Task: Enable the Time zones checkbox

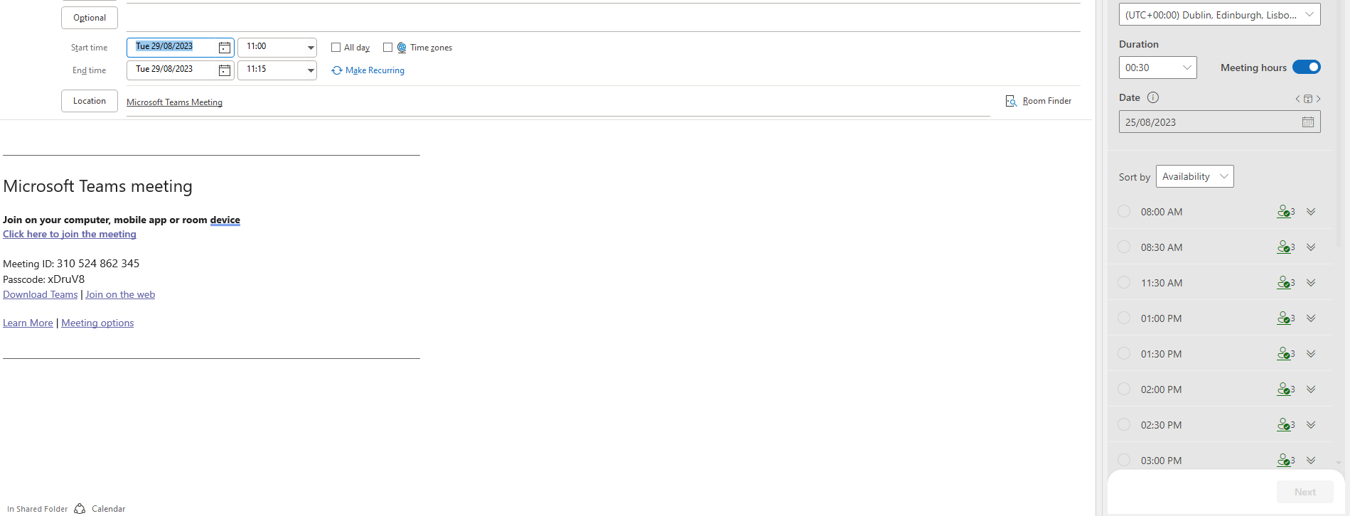Action: [x=387, y=48]
